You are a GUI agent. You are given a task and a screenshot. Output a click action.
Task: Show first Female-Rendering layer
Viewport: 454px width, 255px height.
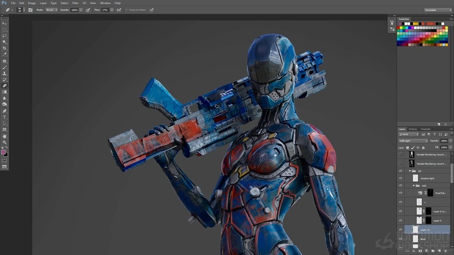[401, 155]
